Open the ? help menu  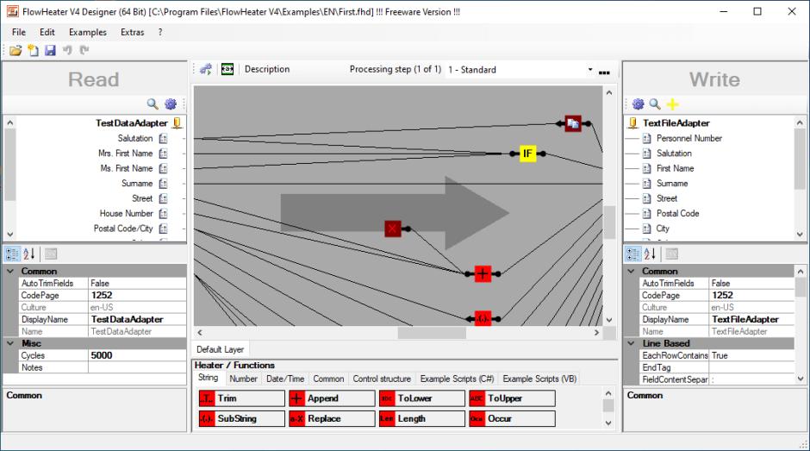tap(160, 32)
